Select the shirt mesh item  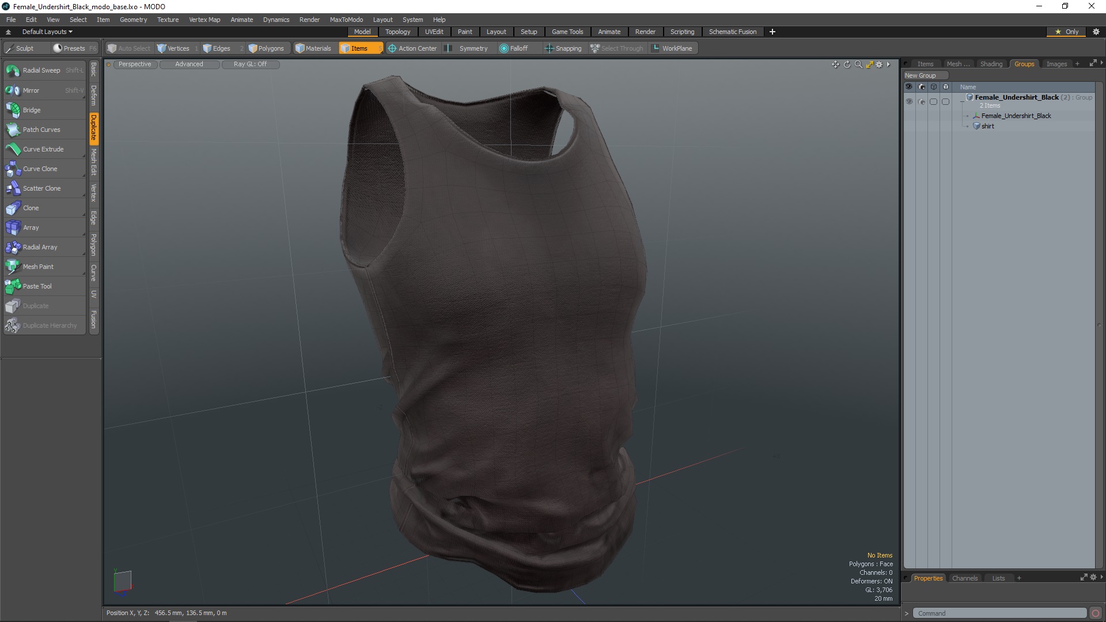coord(987,126)
